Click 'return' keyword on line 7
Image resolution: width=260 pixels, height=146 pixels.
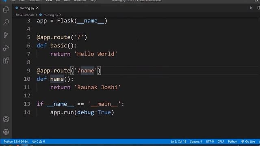[60, 54]
